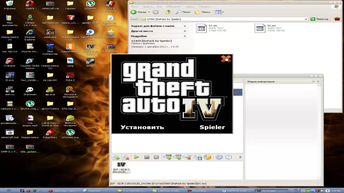Image resolution: width=344 pixels, height=193 pixels.
Task: Expand the Другие места section
Action: [159, 31]
